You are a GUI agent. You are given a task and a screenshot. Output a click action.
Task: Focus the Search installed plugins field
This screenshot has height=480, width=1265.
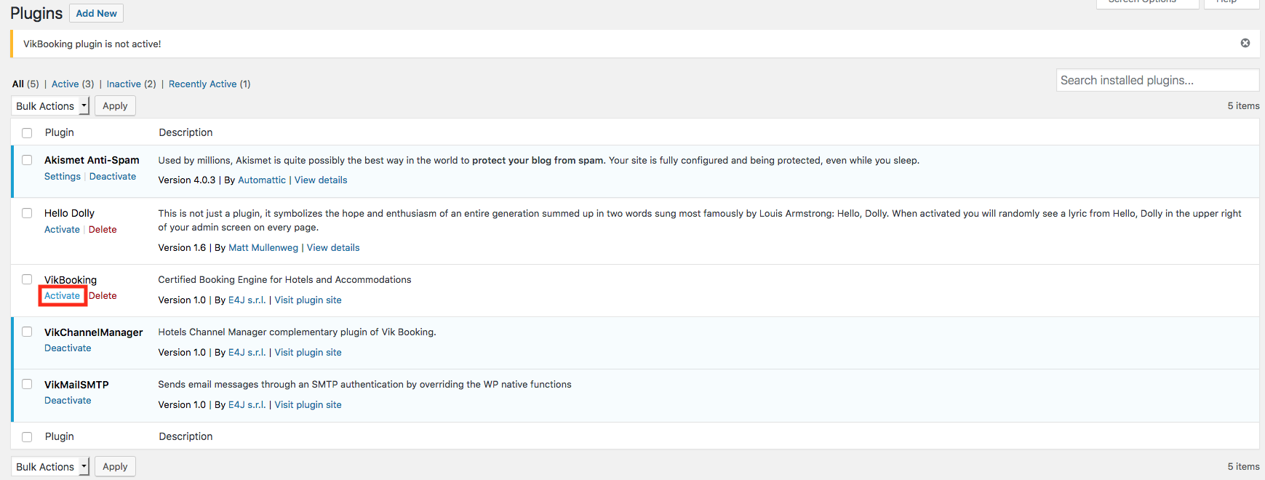point(1157,80)
